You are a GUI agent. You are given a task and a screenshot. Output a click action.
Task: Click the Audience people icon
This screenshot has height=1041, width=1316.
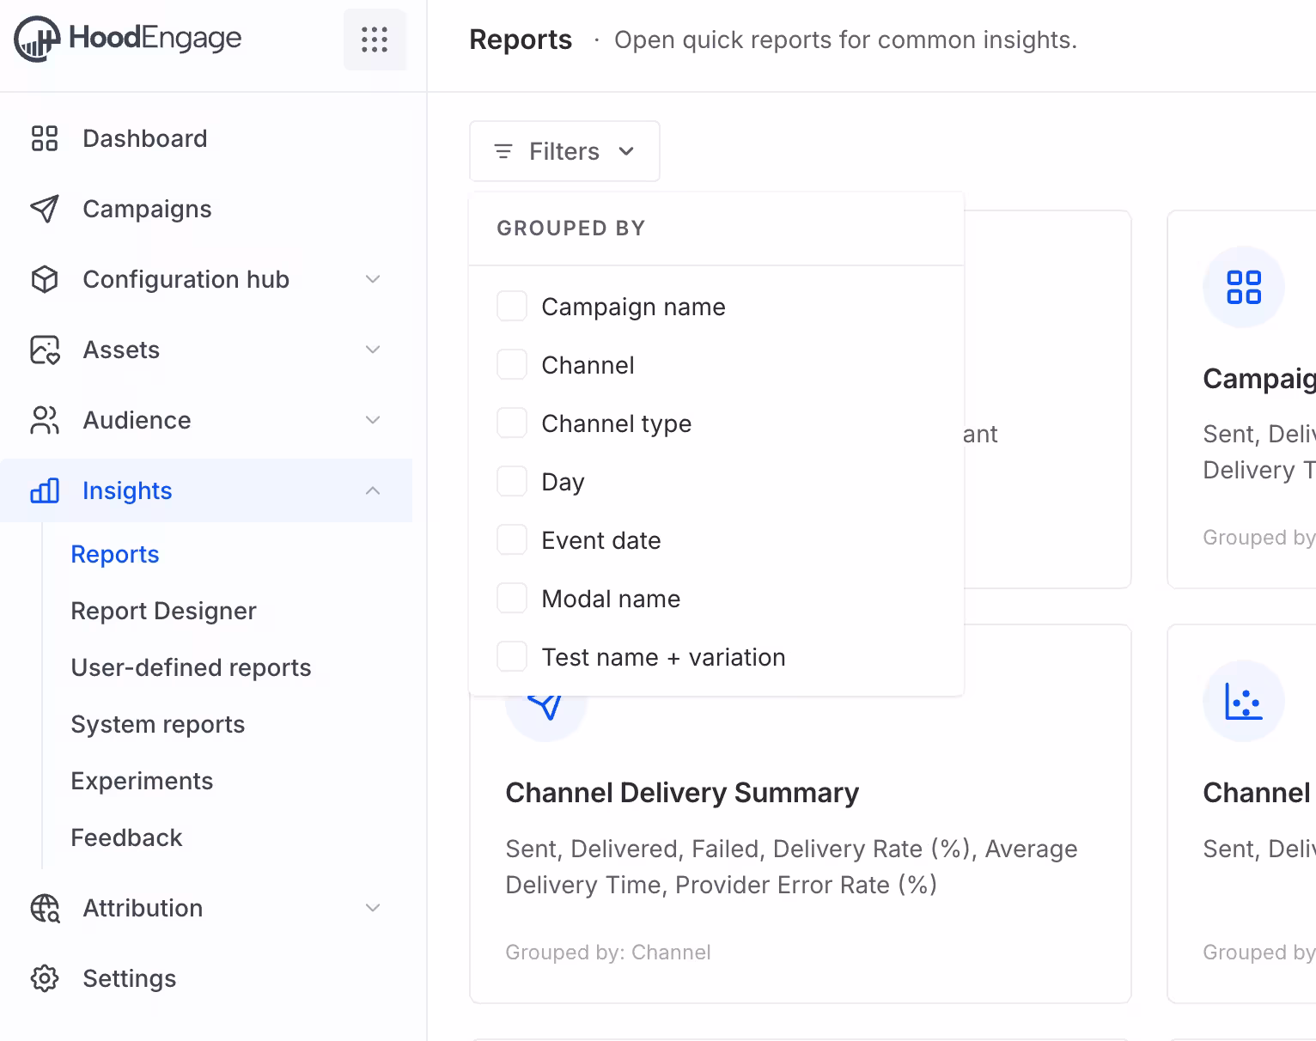pyautogui.click(x=45, y=420)
